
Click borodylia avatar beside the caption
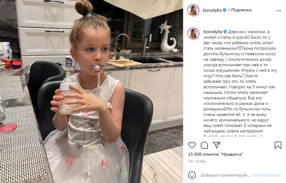[x=193, y=34]
